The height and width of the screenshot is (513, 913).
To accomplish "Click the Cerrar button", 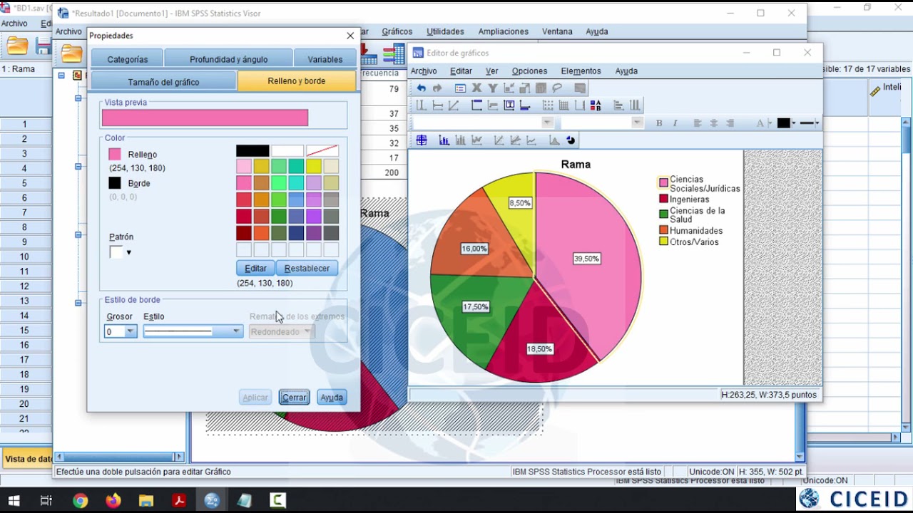I will pyautogui.click(x=294, y=398).
